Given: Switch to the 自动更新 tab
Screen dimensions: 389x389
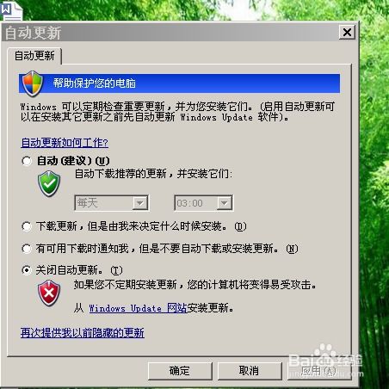Looking at the screenshot, I should pyautogui.click(x=34, y=56).
